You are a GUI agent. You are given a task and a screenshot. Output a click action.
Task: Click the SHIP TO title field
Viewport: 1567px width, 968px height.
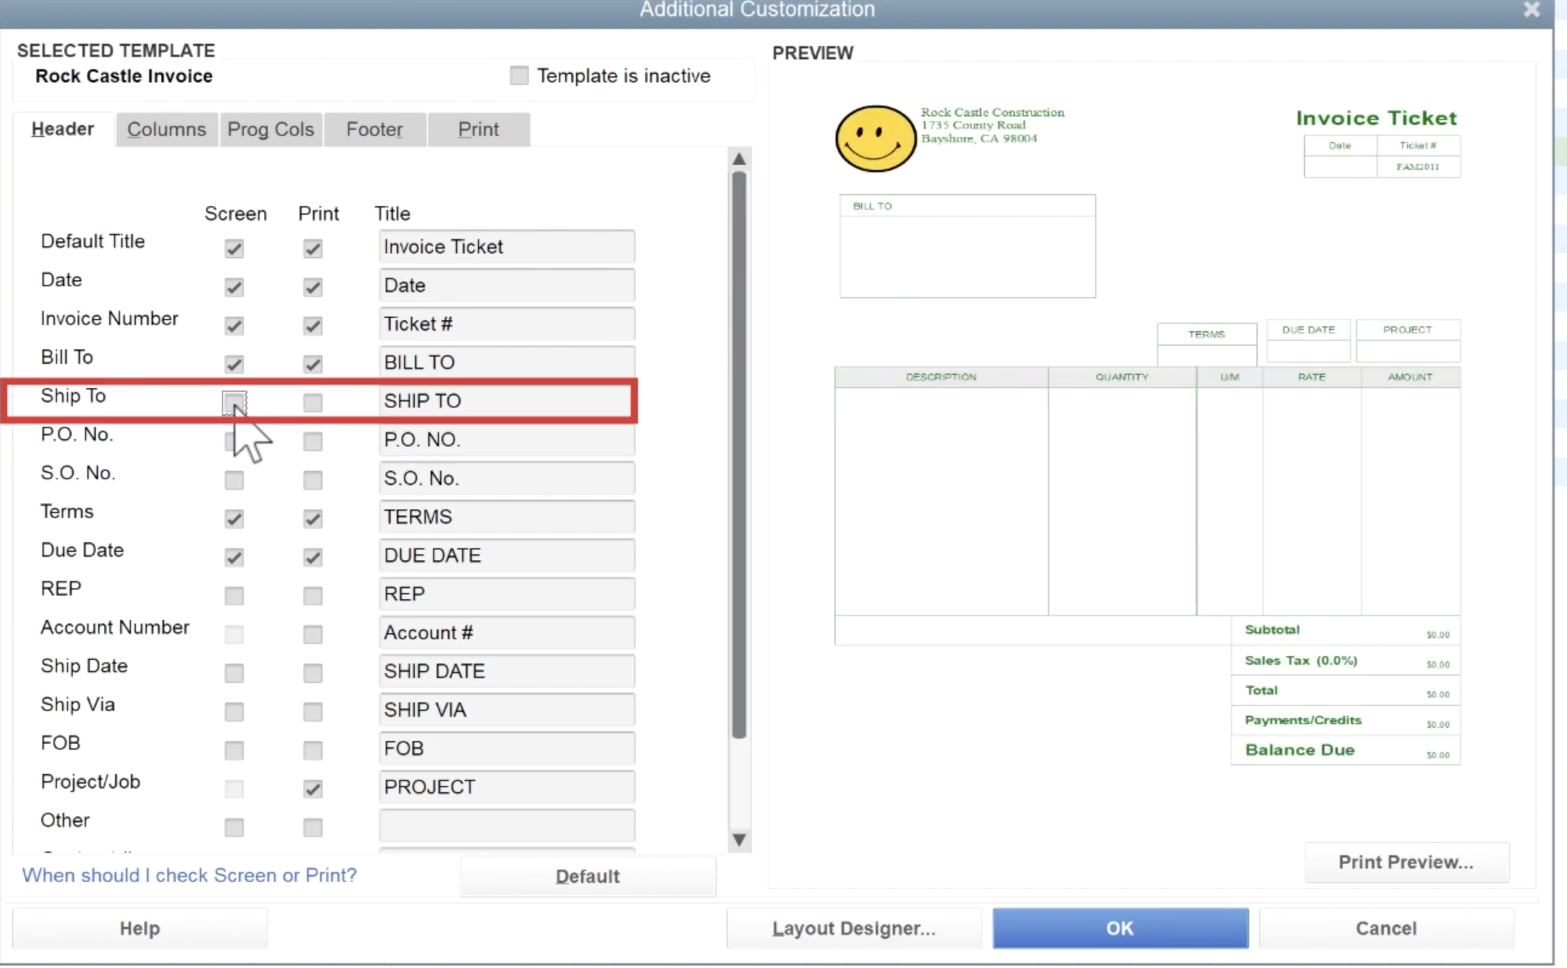click(507, 401)
